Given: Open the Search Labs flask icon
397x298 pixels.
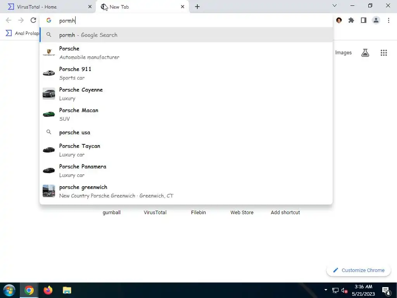Looking at the screenshot, I should point(365,53).
